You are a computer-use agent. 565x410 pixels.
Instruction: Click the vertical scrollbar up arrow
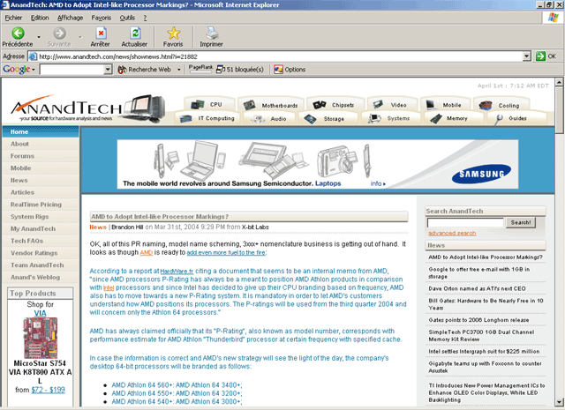pyautogui.click(x=559, y=82)
